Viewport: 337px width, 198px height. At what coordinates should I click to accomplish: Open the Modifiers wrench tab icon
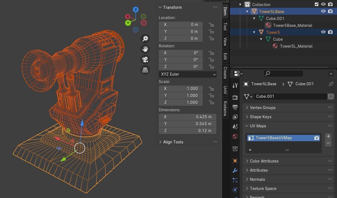click(x=235, y=170)
